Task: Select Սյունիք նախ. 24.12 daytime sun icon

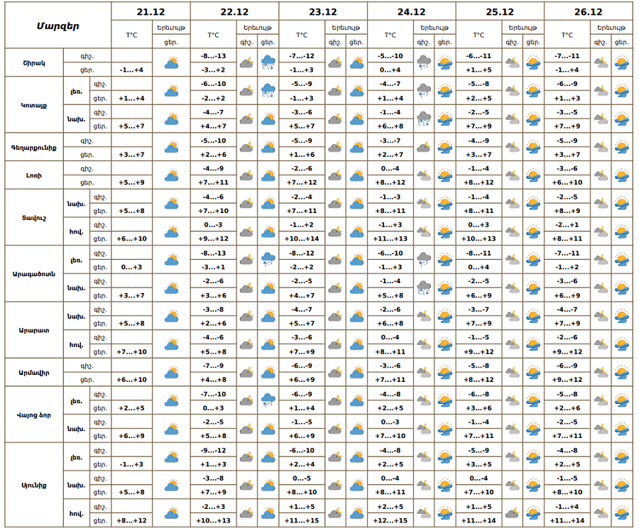Action: 444,485
